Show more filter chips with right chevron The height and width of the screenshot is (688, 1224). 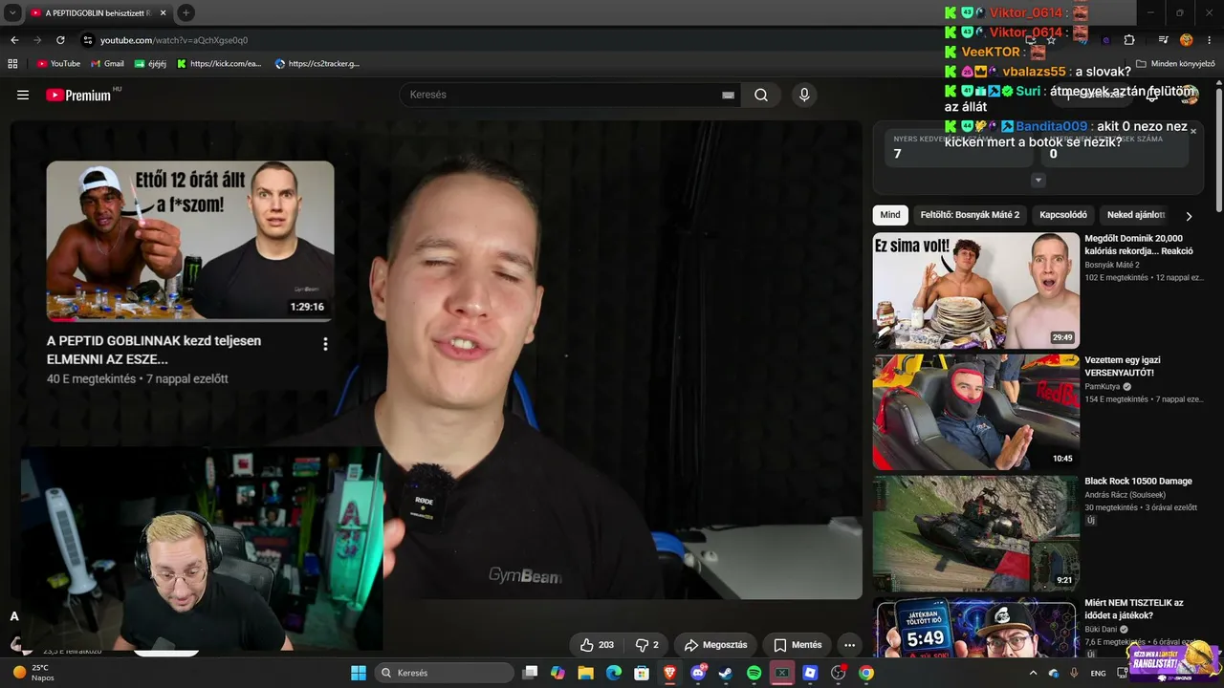point(1189,216)
